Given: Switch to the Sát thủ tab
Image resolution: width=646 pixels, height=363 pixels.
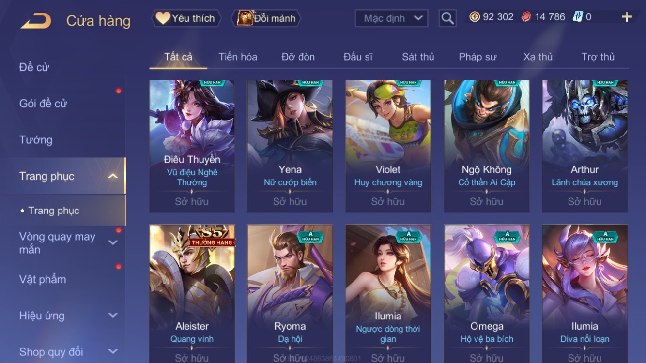Looking at the screenshot, I should click(418, 57).
